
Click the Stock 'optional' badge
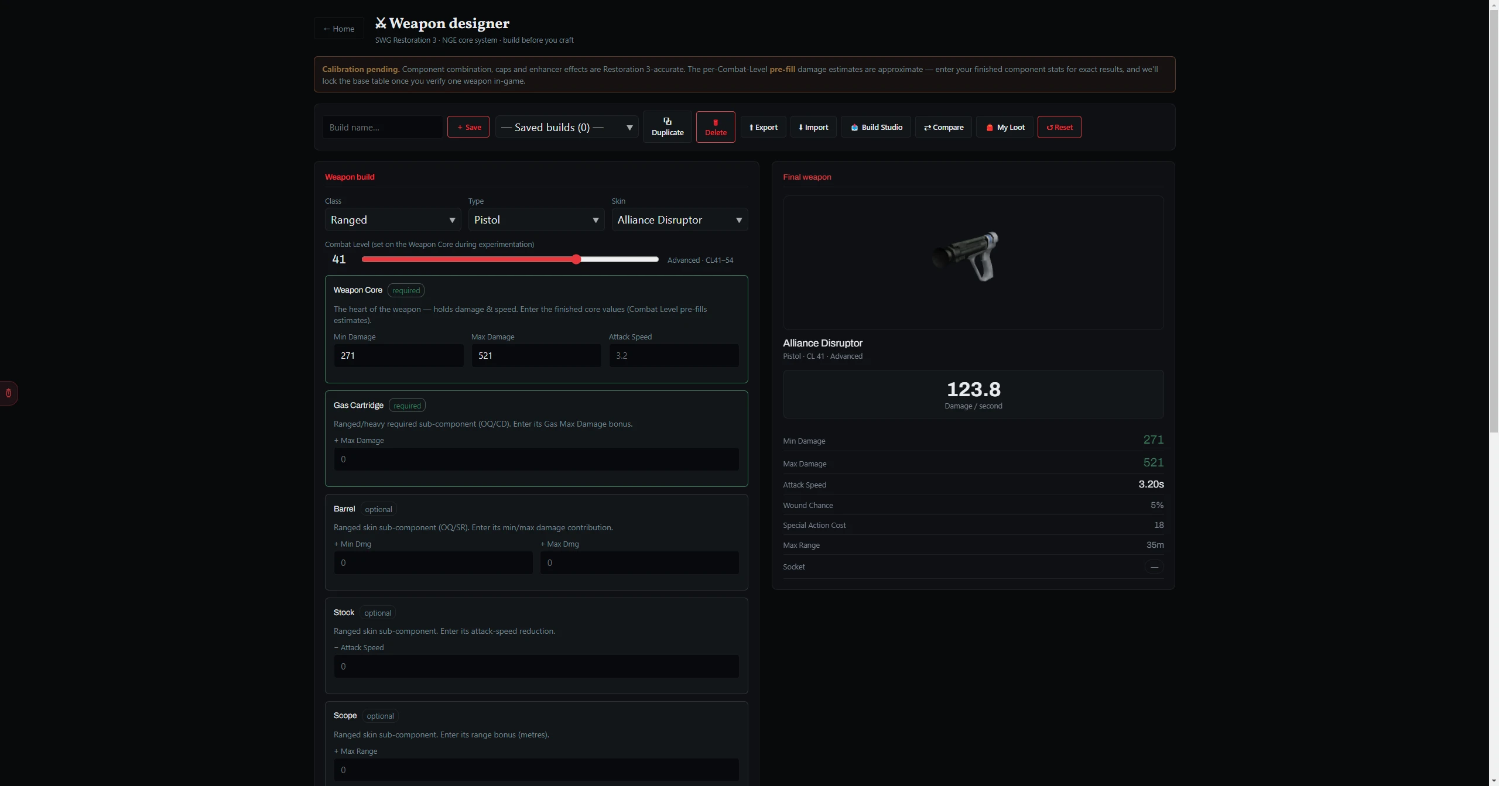[378, 613]
